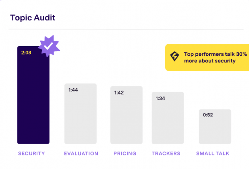This screenshot has height=169, width=249.
Task: Click the SMALL TALK topic label
Action: point(213,153)
